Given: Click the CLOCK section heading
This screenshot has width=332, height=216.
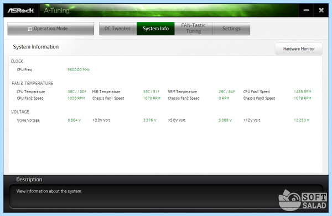Looking at the screenshot, I should pyautogui.click(x=17, y=61).
